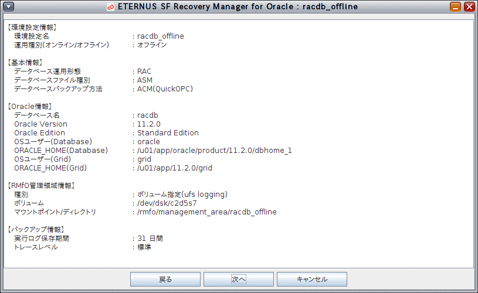Click the ORACLE_HOME(Database) label
Image resolution: width=478 pixels, height=293 pixels.
pyautogui.click(x=61, y=151)
